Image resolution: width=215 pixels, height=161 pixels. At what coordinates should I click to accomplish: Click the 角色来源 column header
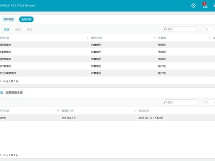96,38
